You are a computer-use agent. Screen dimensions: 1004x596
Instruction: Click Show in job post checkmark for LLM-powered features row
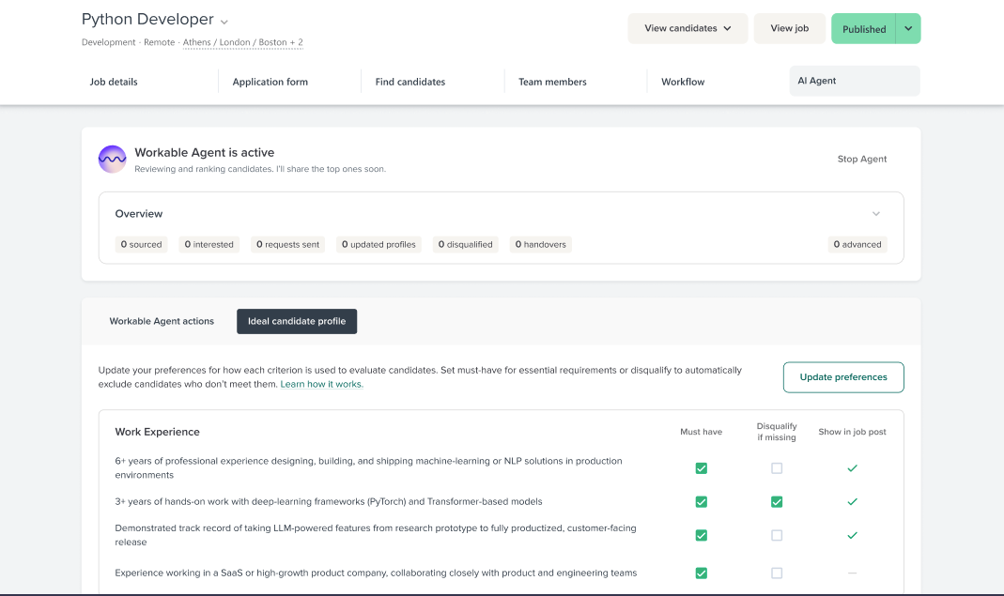pos(852,535)
